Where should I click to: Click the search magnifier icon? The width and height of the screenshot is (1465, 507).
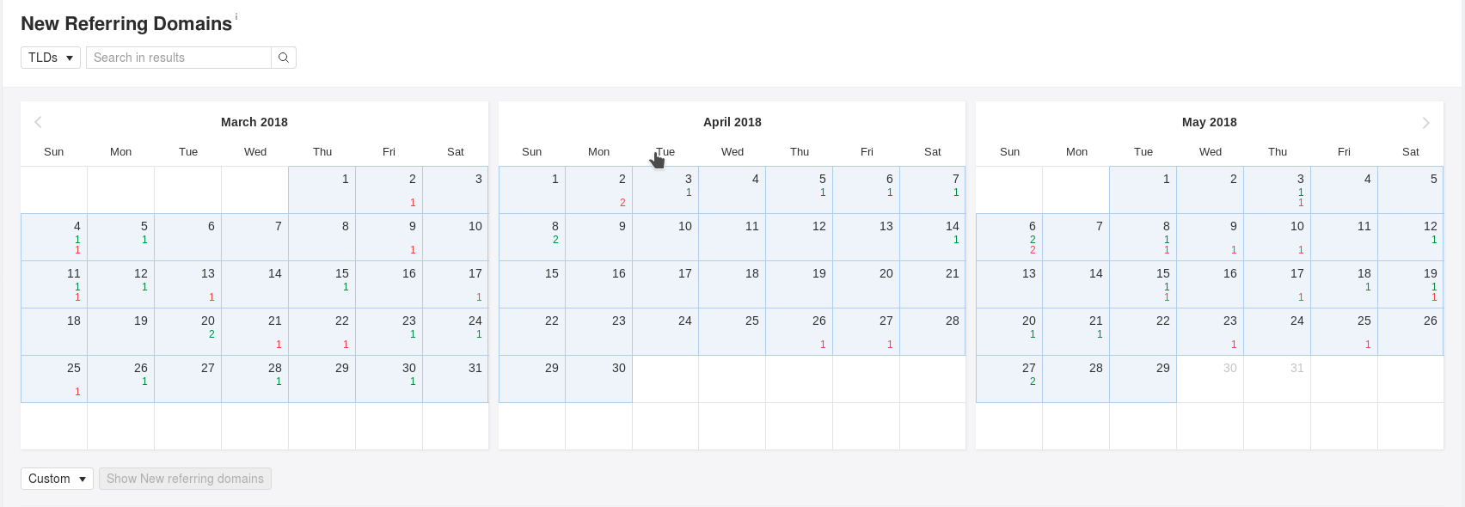pos(284,58)
